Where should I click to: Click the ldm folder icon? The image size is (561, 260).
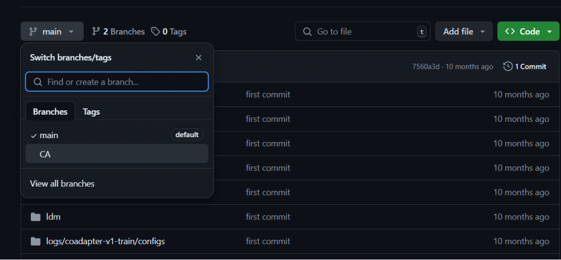(36, 217)
